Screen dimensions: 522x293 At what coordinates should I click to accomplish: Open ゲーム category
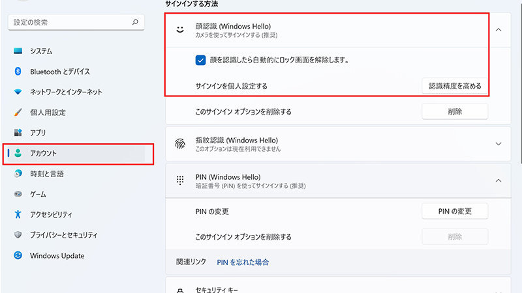point(76,194)
